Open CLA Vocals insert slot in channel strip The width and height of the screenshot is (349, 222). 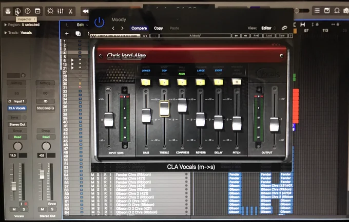click(x=17, y=108)
